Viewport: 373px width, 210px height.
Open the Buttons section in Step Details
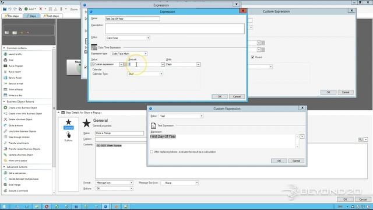(x=69, y=137)
